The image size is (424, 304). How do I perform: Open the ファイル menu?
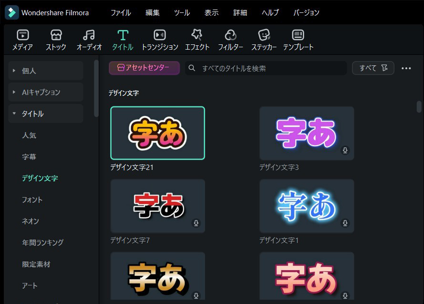[120, 13]
